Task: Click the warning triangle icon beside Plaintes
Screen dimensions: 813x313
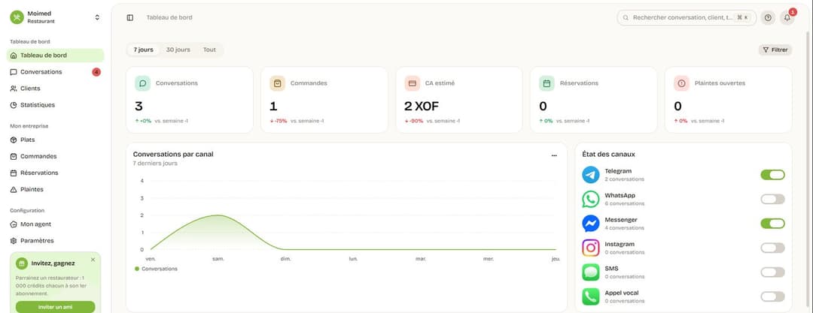Action: (x=14, y=189)
